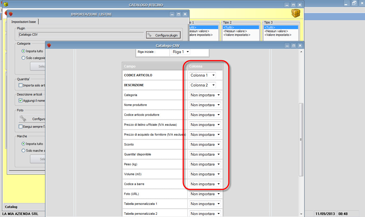
Task: Open the Sconto column dropdown
Action: click(205, 144)
